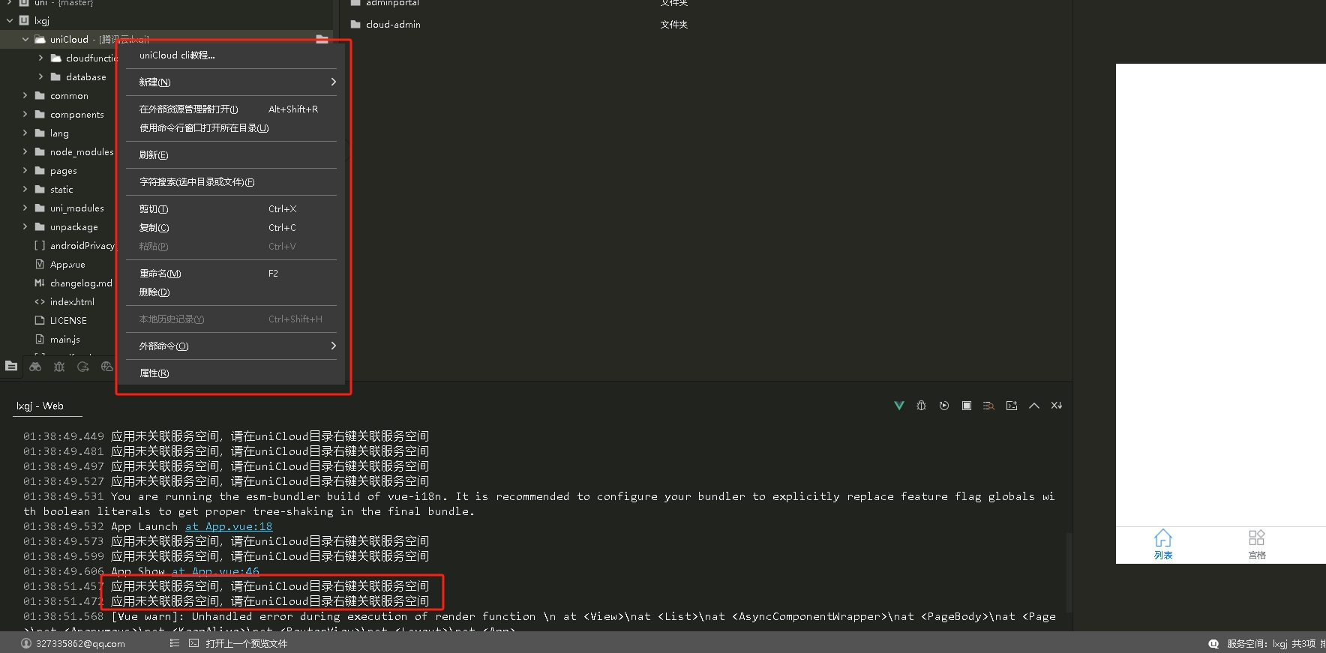Viewport: 1326px width, 653px height.
Task: Click the log search filter icon
Action: pyautogui.click(x=988, y=406)
